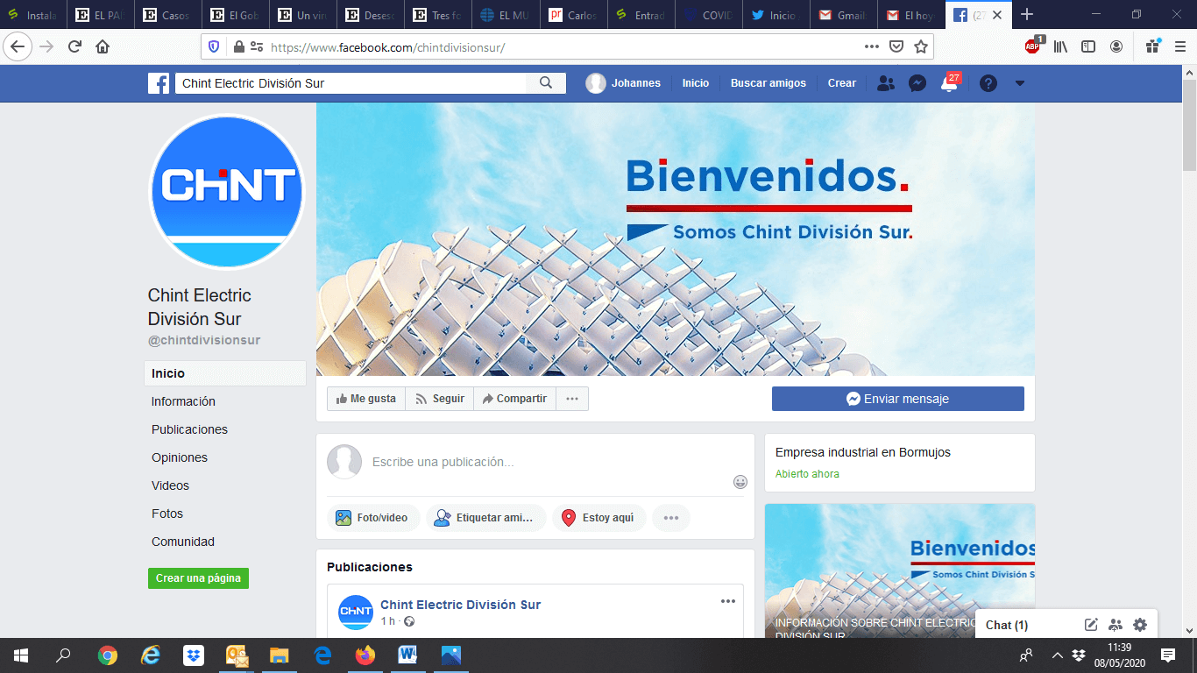Launch Microsoft Word from the taskbar
The height and width of the screenshot is (673, 1197).
coord(407,655)
